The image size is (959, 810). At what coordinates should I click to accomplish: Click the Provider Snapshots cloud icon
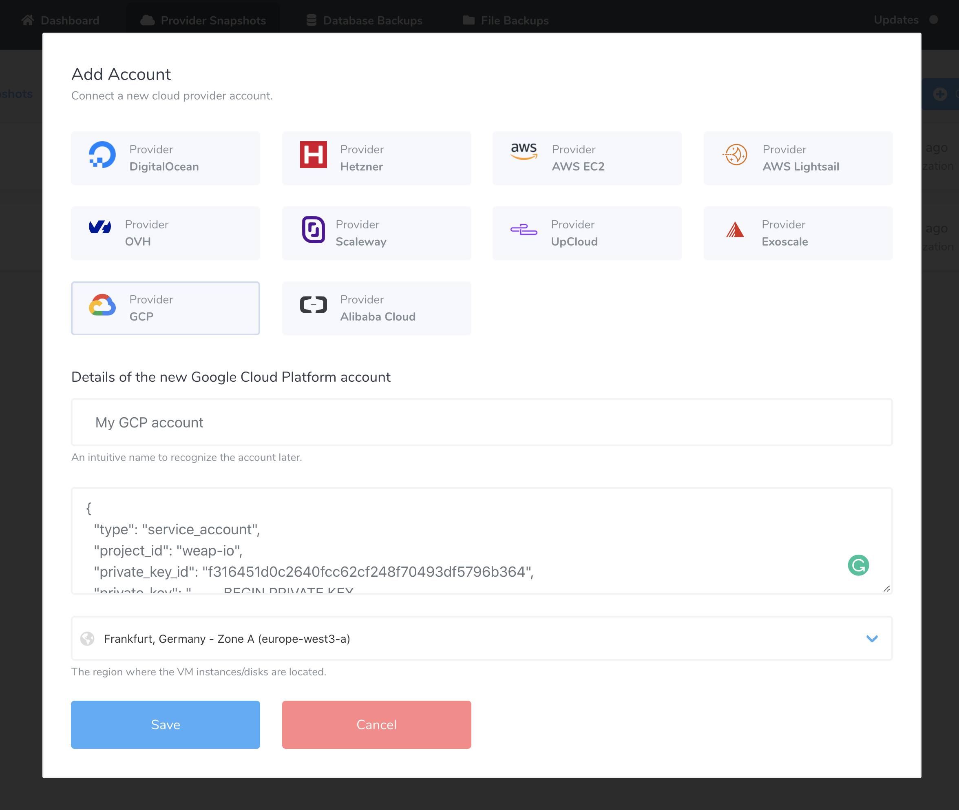(x=147, y=20)
